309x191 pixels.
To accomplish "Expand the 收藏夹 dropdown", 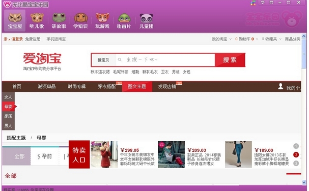I will 271,39.
